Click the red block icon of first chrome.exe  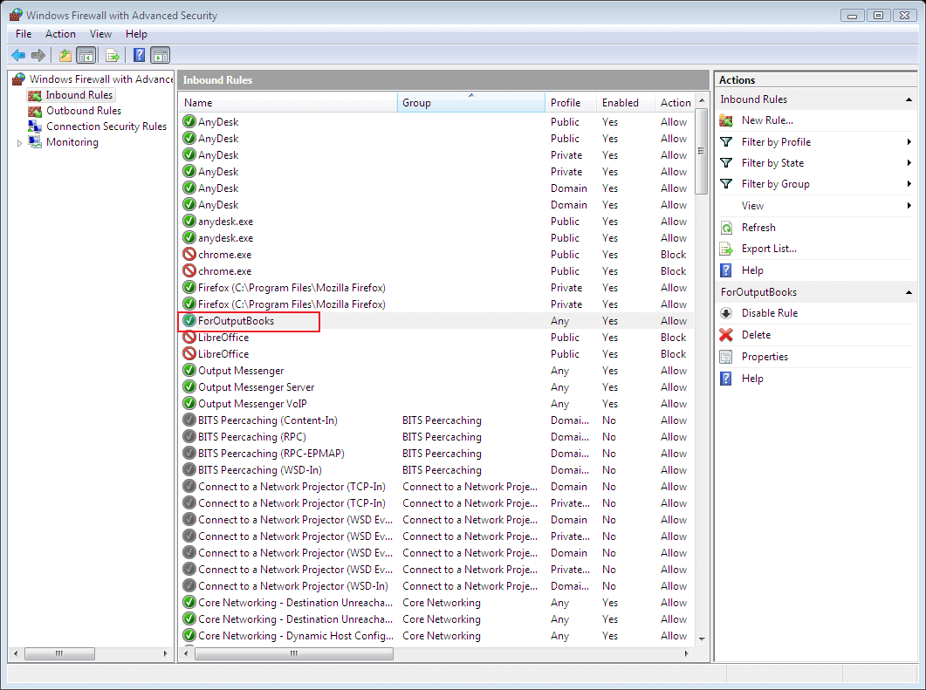189,255
